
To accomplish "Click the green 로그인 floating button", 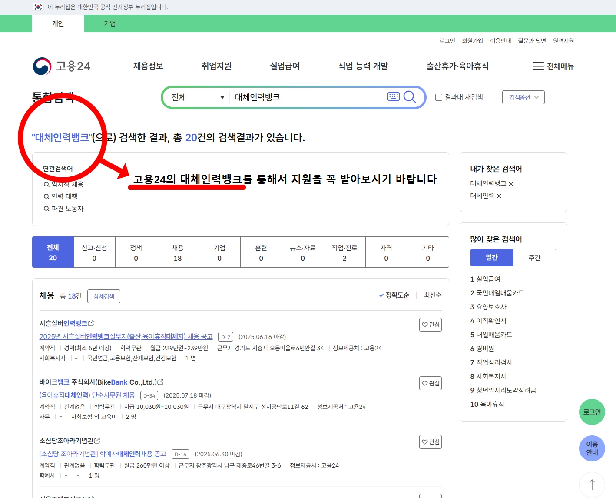I will (x=592, y=412).
